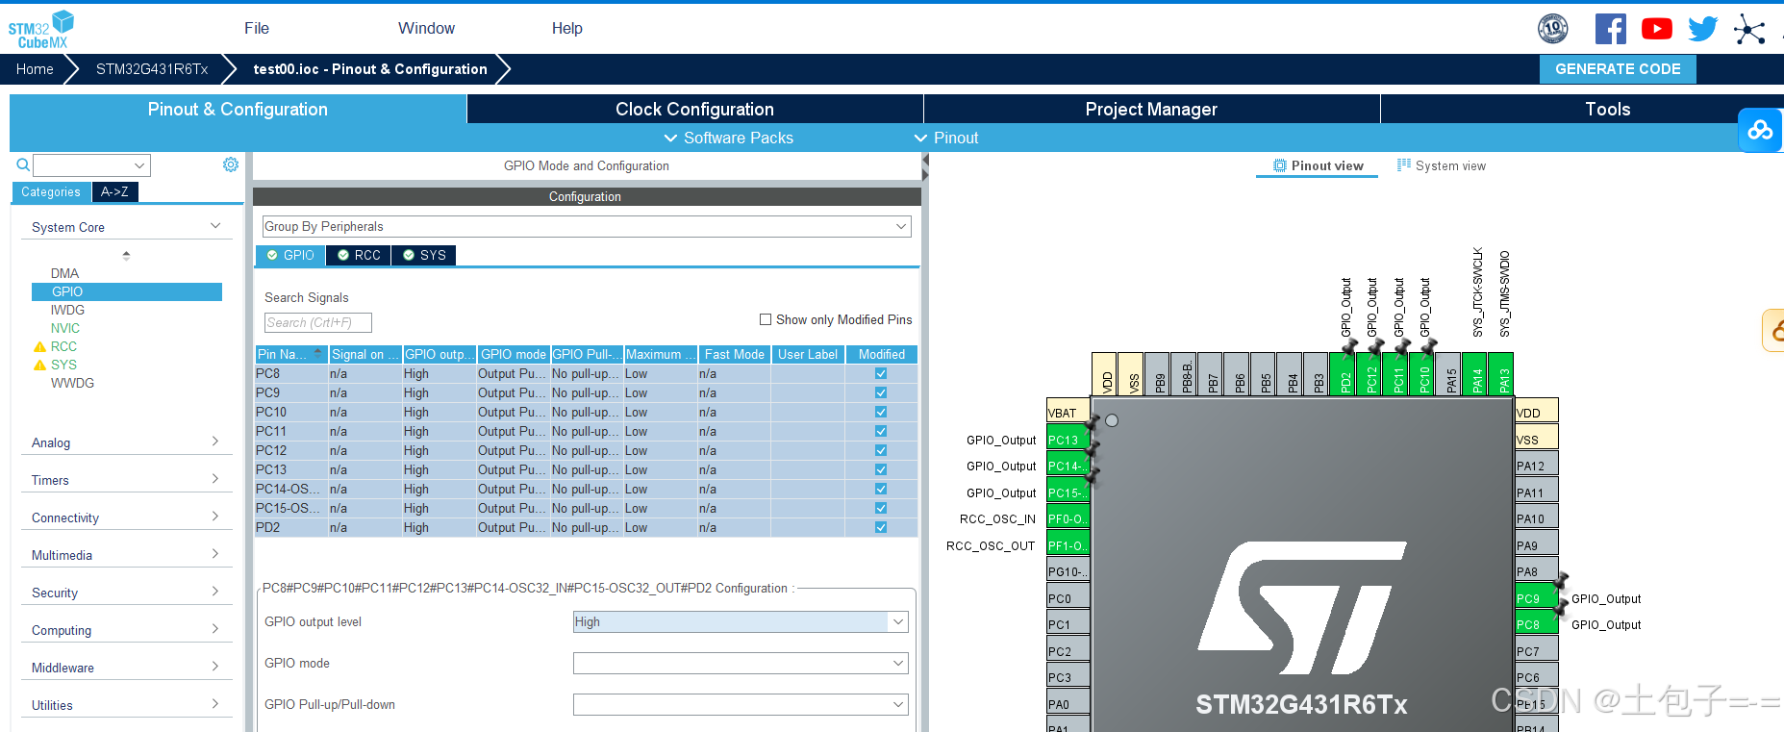Sort table by Pin Name column header

click(x=291, y=354)
